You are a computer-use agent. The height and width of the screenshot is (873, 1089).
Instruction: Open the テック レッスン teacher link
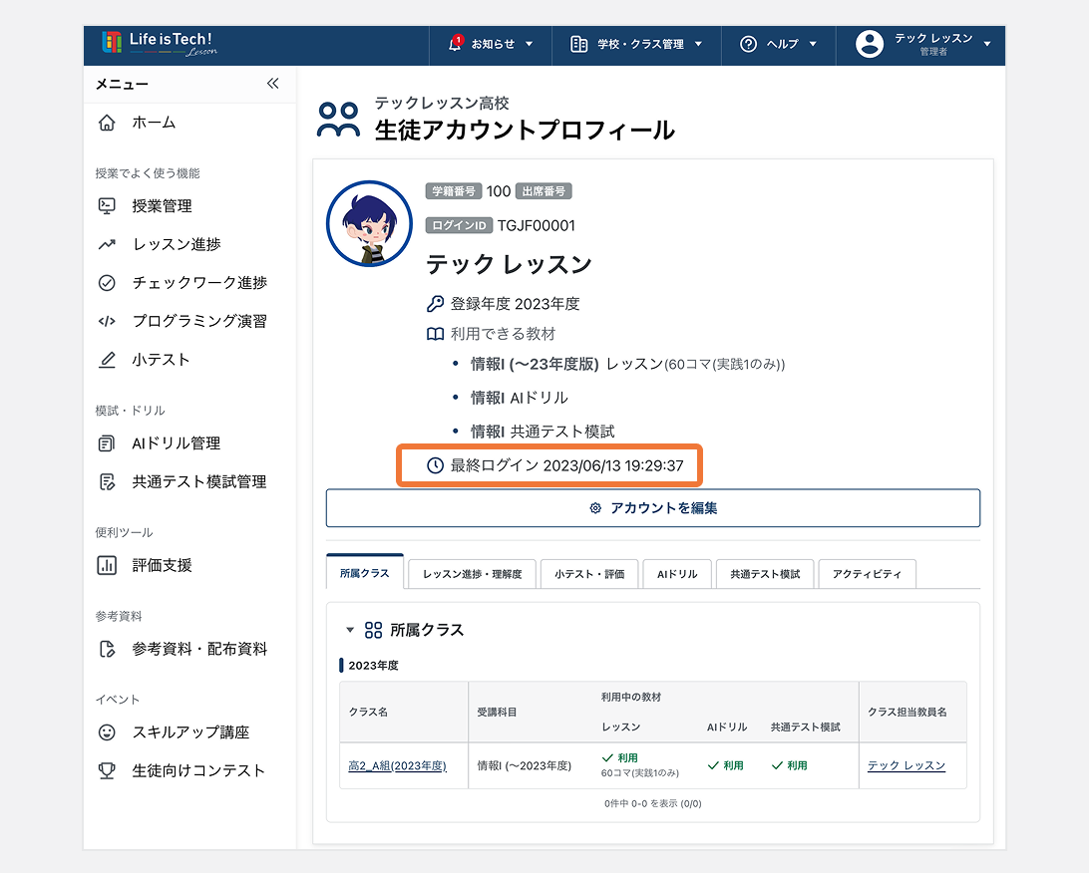click(x=907, y=765)
